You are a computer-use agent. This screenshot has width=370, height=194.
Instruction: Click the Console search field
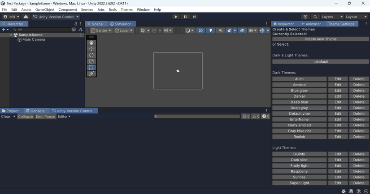197,116
